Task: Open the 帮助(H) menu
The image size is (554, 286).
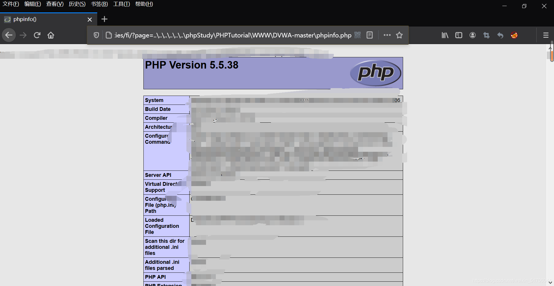Action: [x=144, y=4]
